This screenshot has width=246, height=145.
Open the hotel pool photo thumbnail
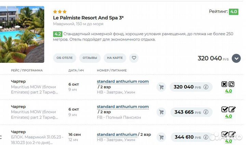(x=22, y=34)
